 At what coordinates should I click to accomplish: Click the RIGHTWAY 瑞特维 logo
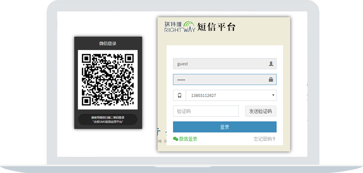[180, 27]
